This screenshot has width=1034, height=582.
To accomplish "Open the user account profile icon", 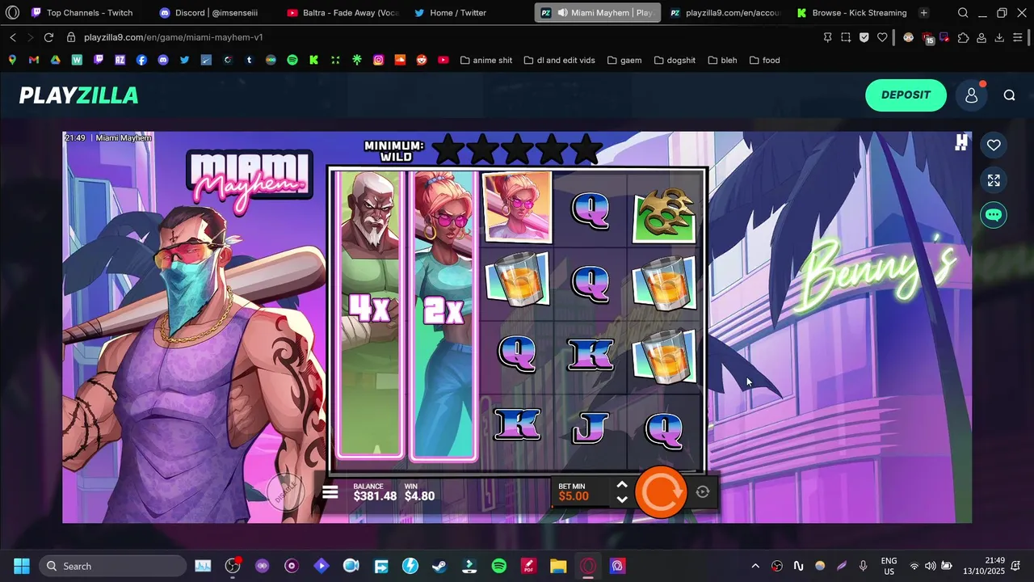I will (971, 95).
